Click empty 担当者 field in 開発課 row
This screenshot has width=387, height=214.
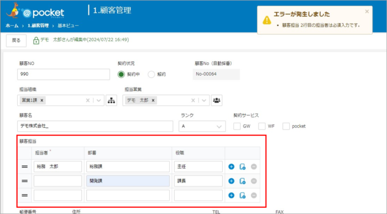(57, 181)
